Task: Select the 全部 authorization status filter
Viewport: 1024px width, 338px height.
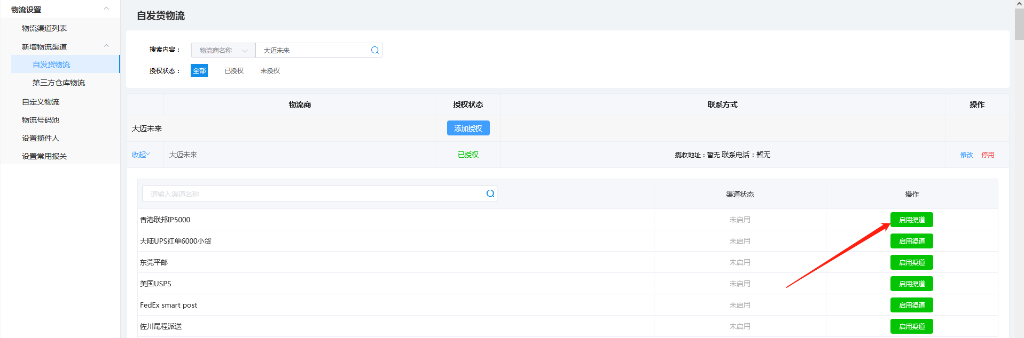Action: (199, 70)
